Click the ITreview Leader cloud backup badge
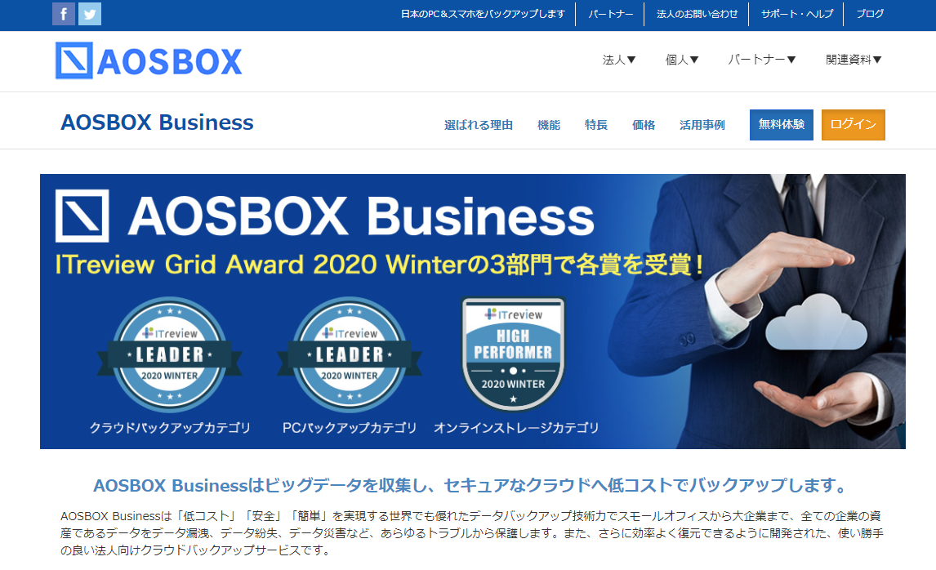936x570 pixels. 170,354
